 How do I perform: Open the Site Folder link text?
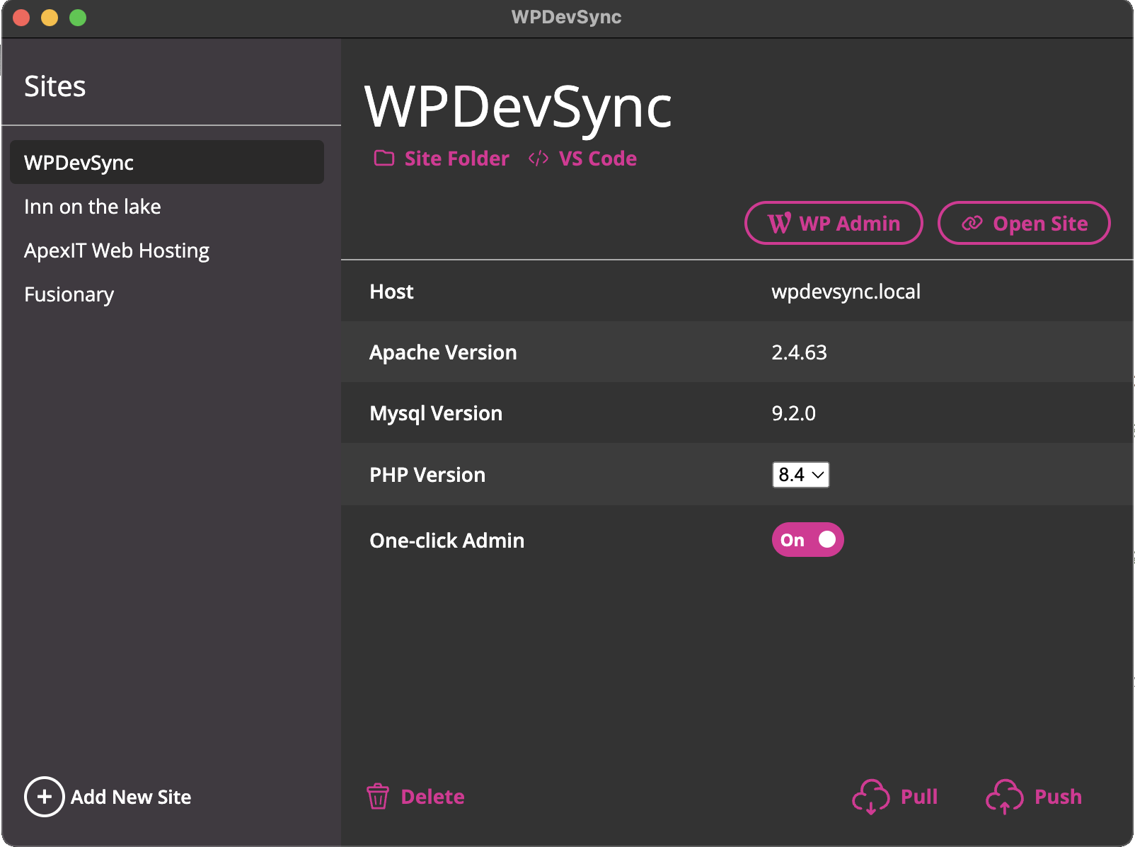pos(457,159)
